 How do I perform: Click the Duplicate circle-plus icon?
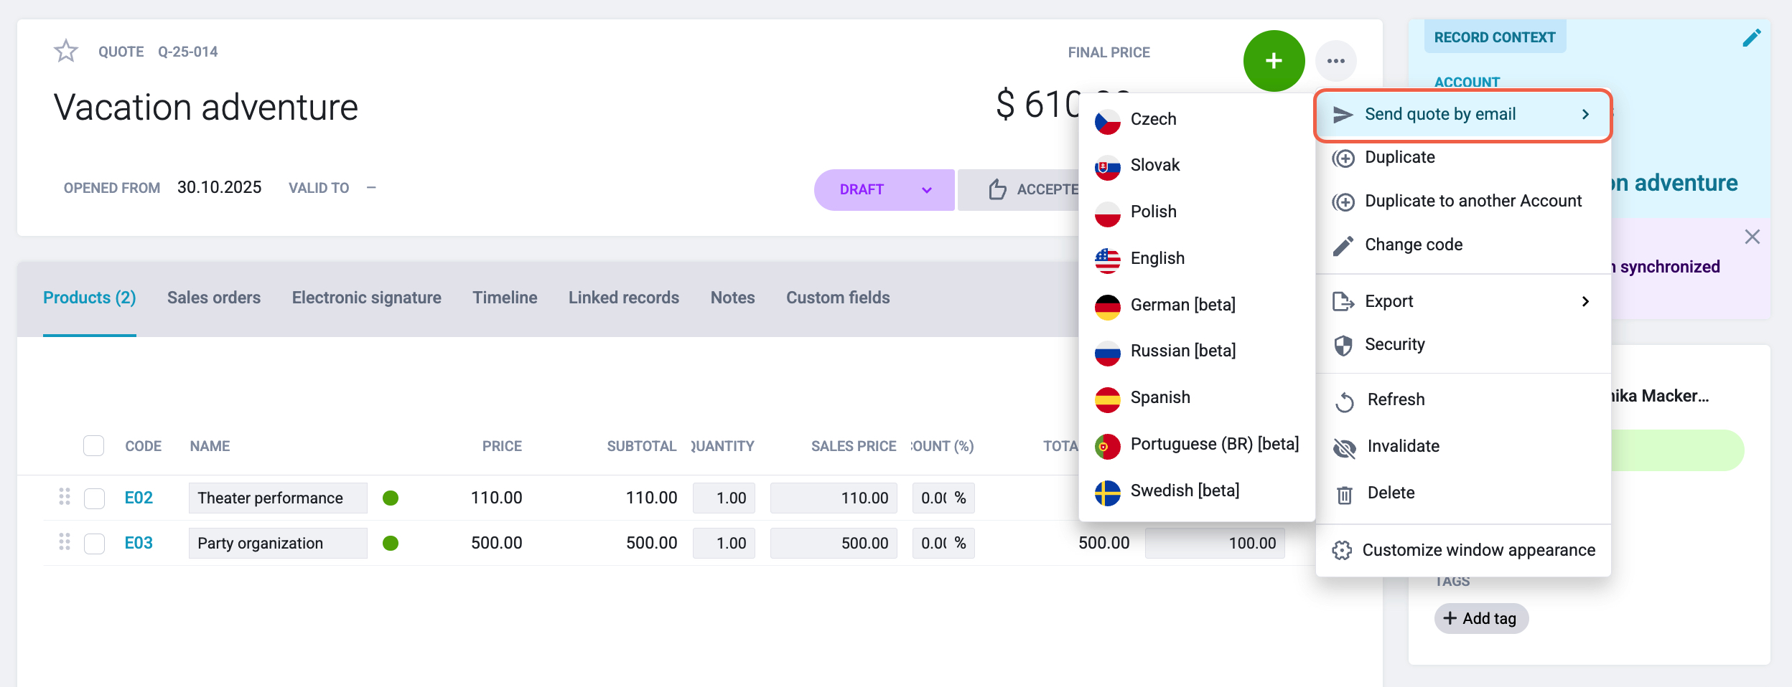(1343, 158)
